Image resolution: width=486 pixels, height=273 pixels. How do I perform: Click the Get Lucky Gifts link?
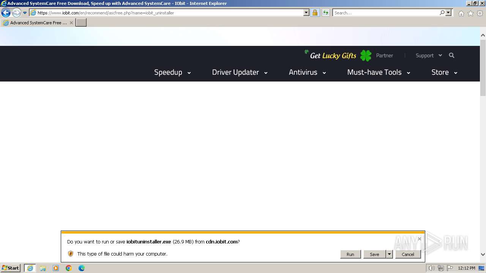click(x=333, y=56)
